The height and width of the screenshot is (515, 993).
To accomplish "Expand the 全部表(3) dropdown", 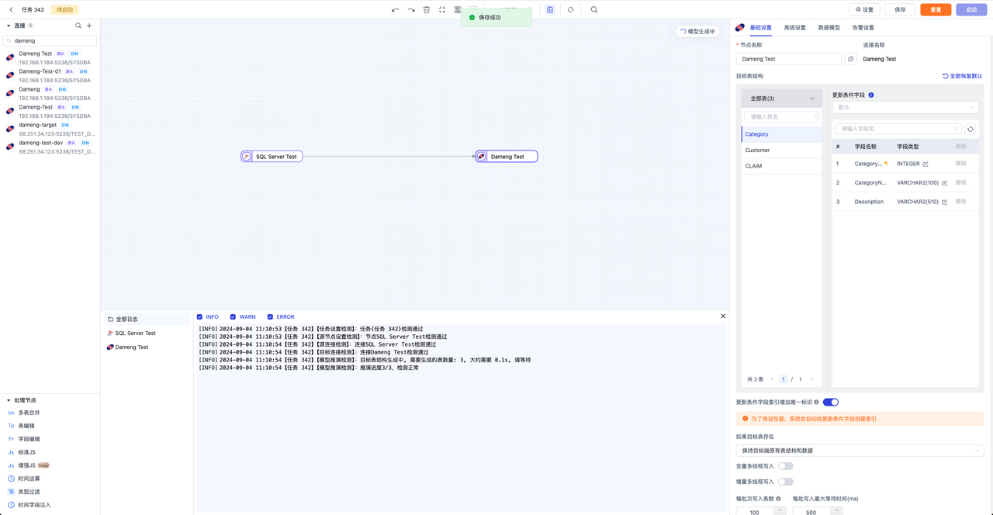I will pyautogui.click(x=781, y=99).
